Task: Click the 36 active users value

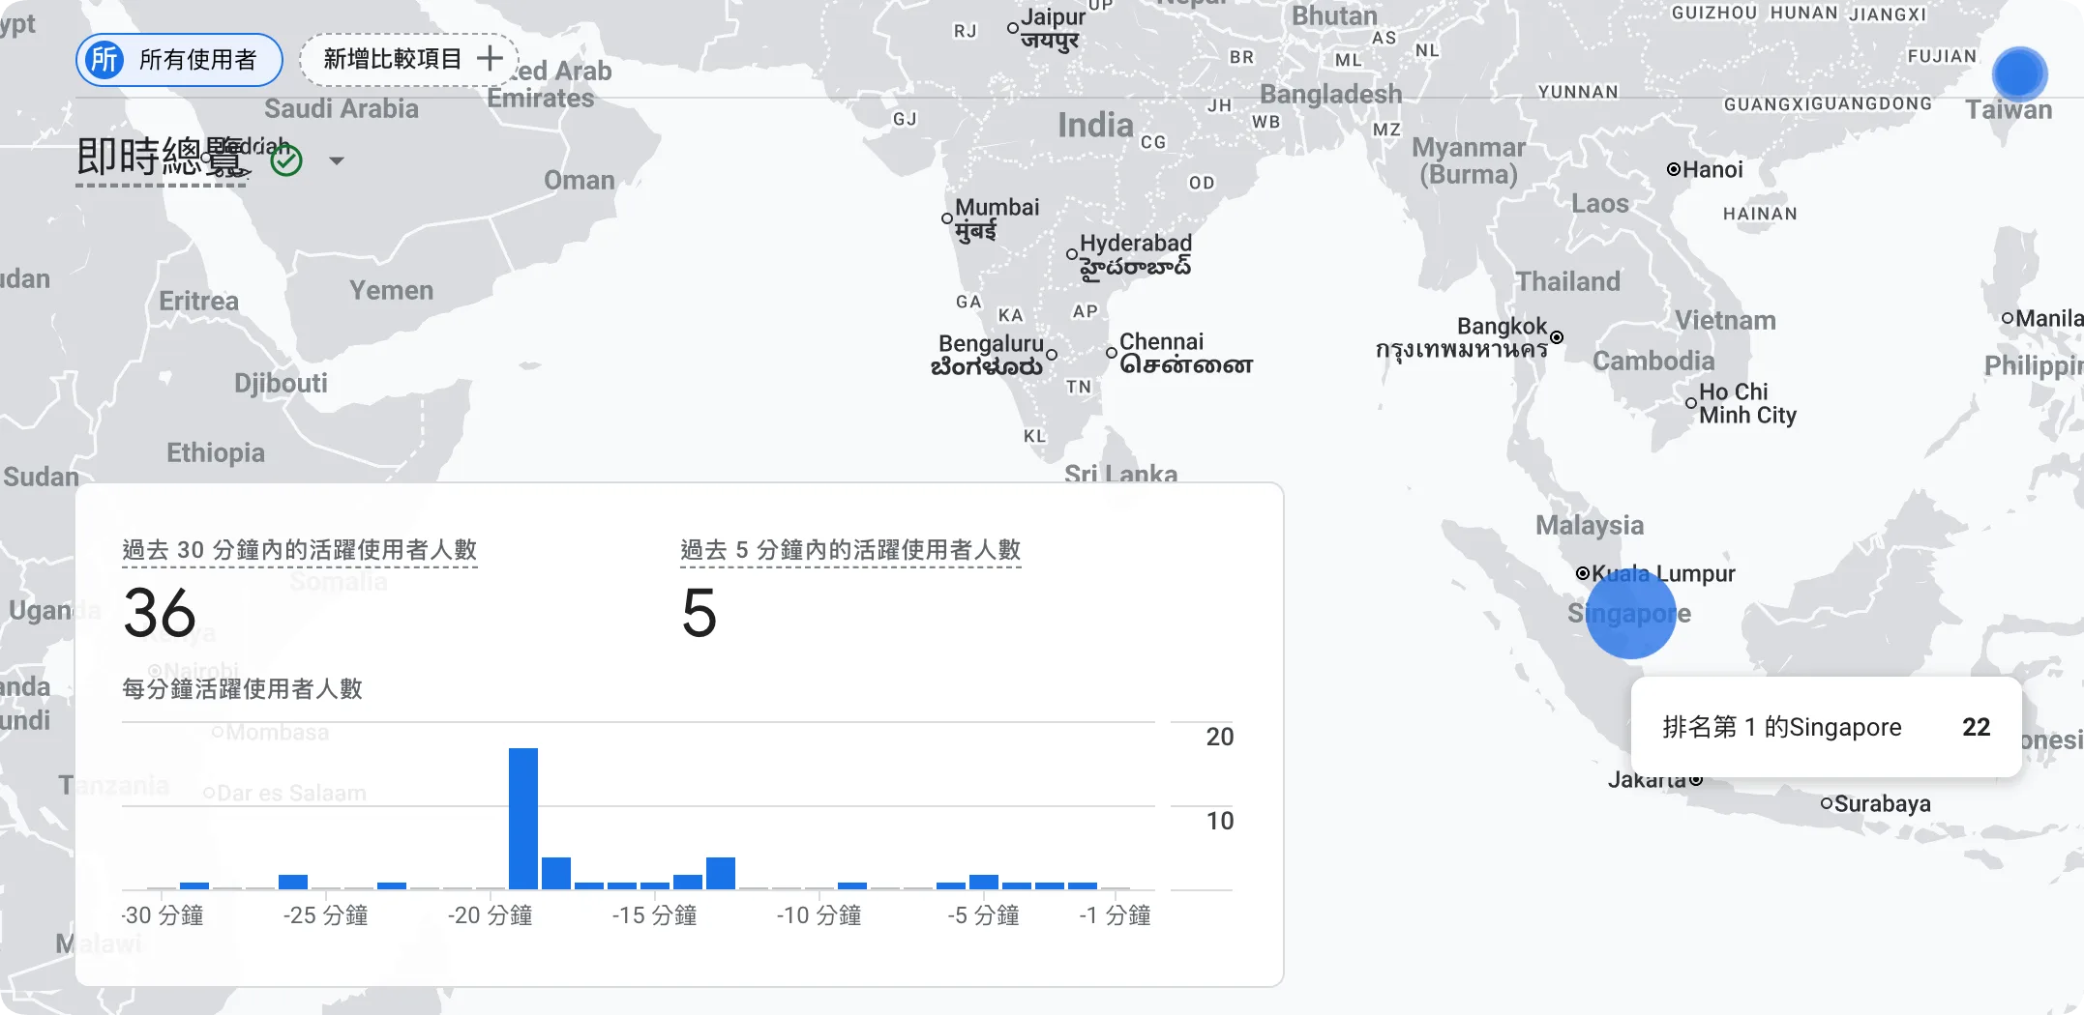Action: pos(160,613)
